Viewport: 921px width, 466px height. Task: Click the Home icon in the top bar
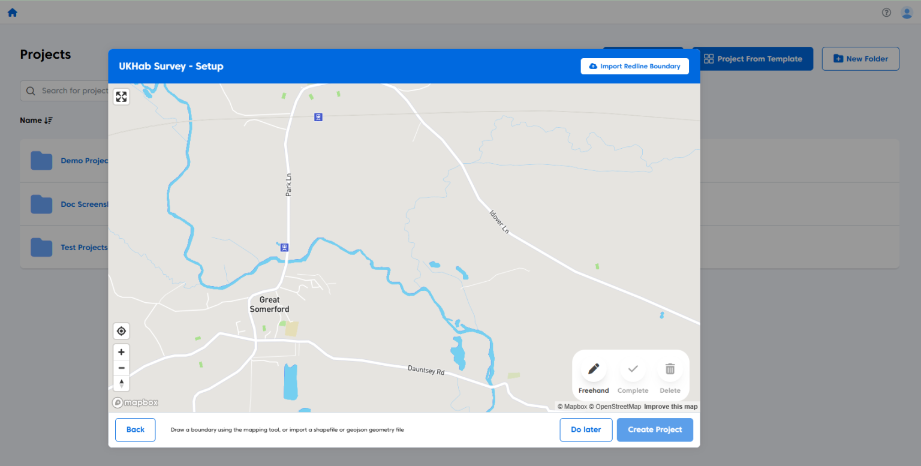[x=12, y=12]
